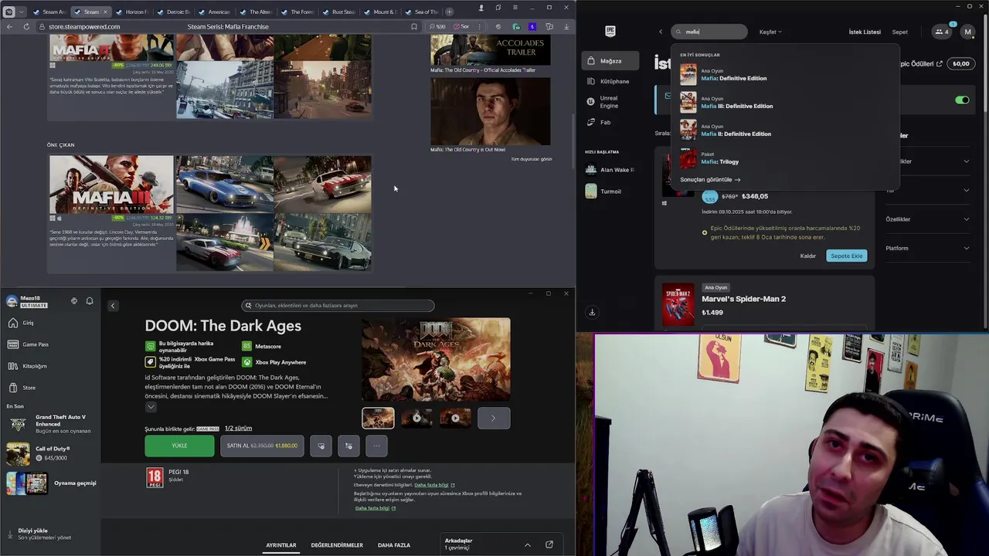The width and height of the screenshot is (989, 556).
Task: Bookmark the Steam Mafia Franchise page
Action: [x=414, y=26]
